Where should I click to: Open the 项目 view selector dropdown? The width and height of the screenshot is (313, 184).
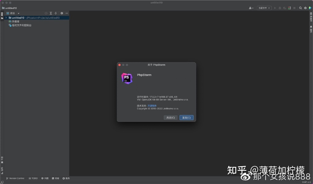tap(13, 13)
